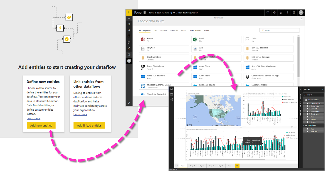Viewport: 325px width, 171px height.
Task: Check the StateCode field
Action: pyautogui.click(x=308, y=131)
